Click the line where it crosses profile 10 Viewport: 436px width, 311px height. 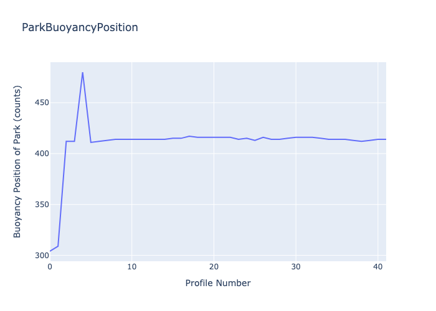click(x=131, y=139)
